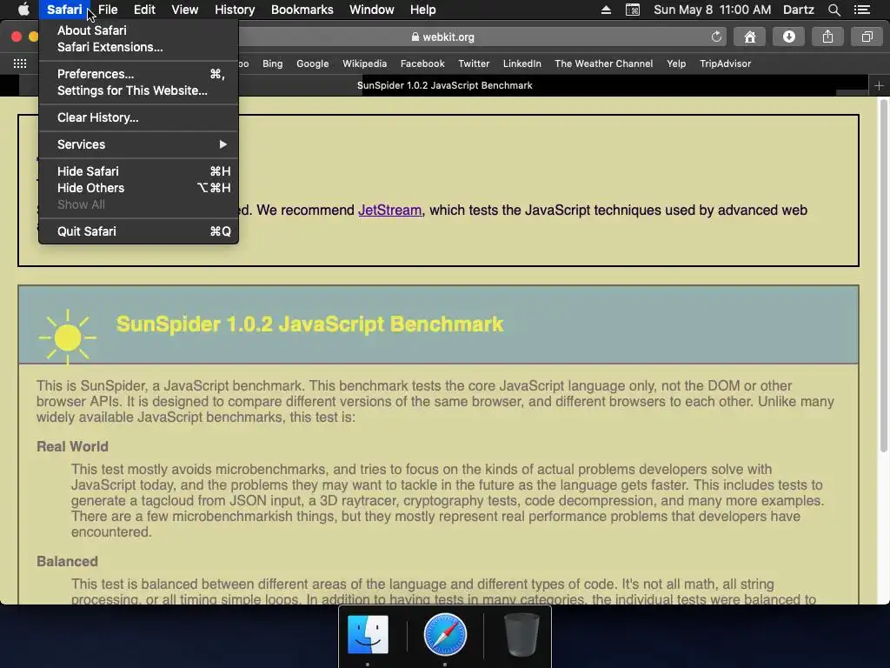
Task: Choose Hide Safari menu item
Action: [138, 171]
